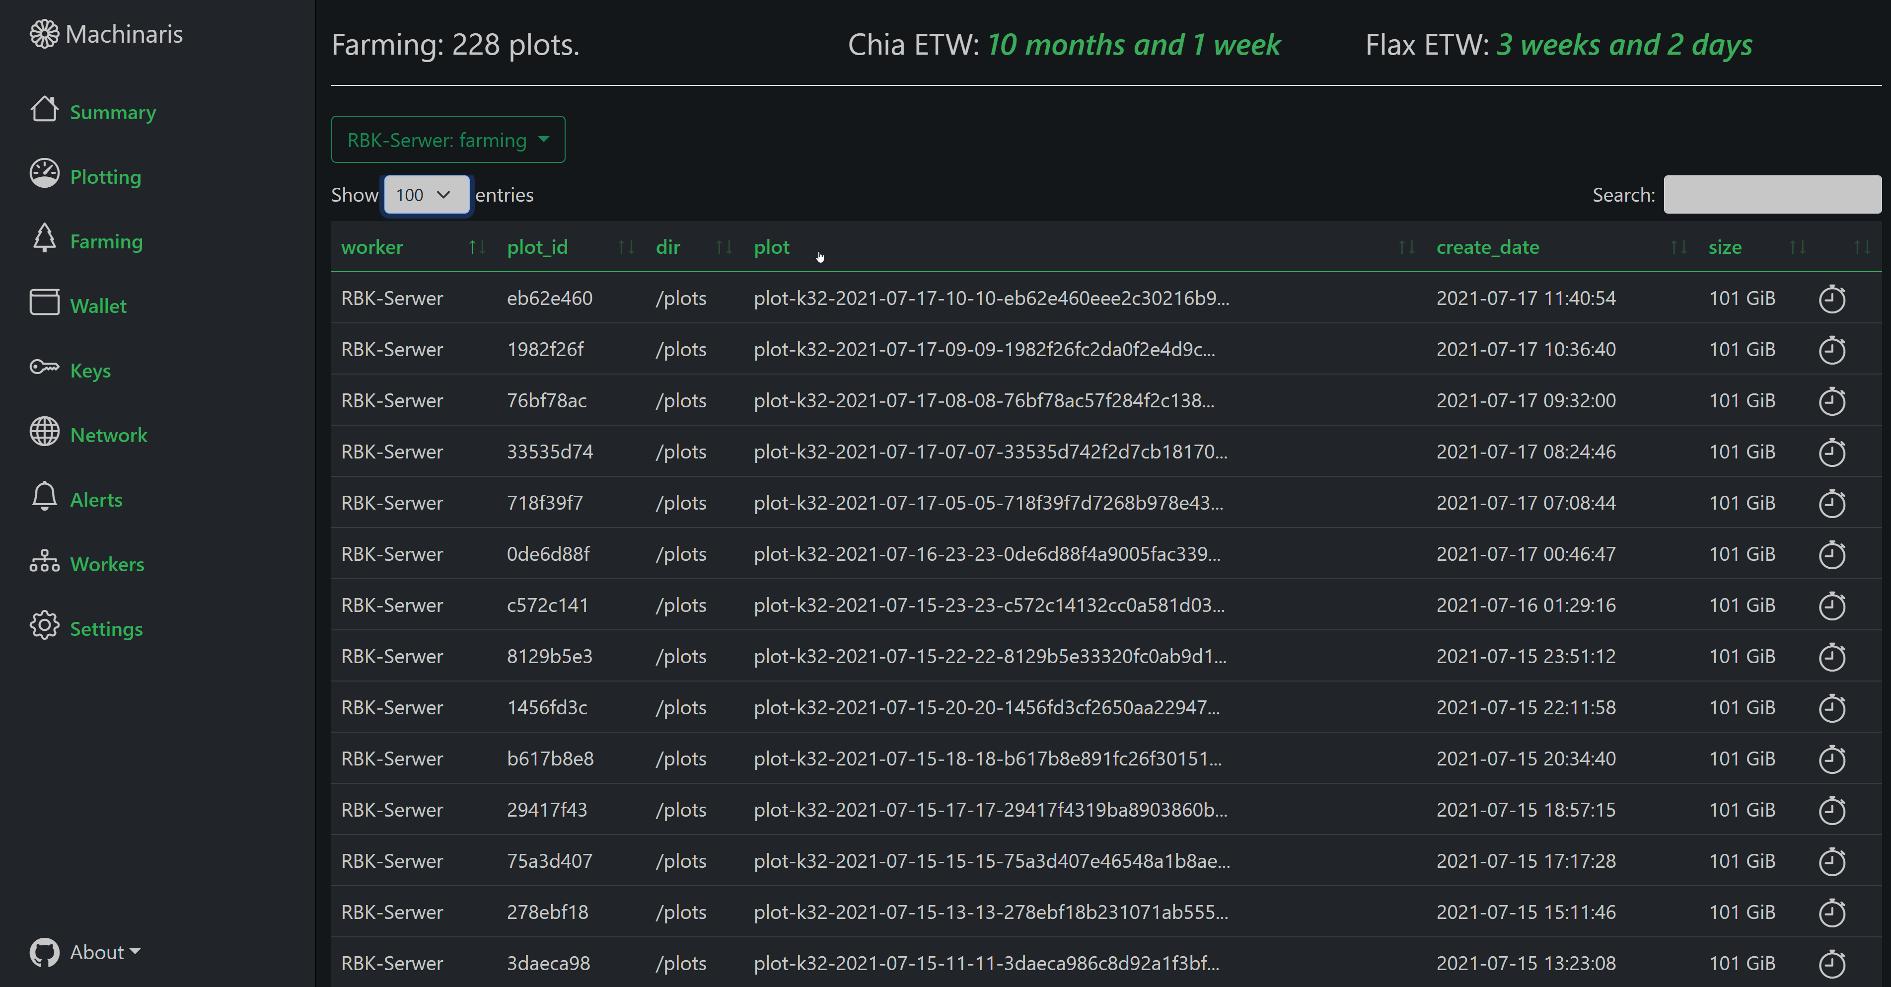Click the Workers icon in sidebar
The image size is (1891, 987).
(44, 560)
